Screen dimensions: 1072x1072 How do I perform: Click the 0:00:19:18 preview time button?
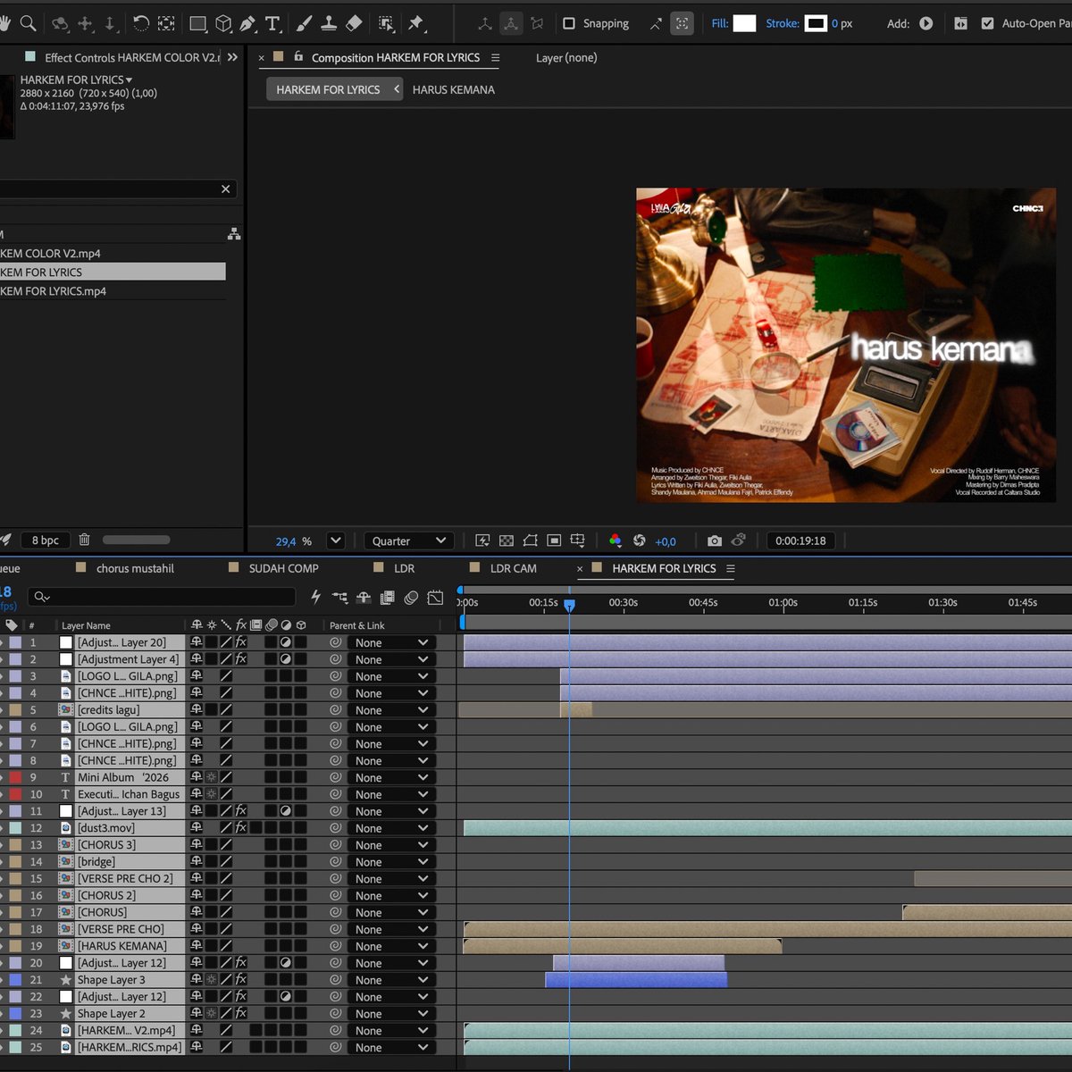click(800, 540)
